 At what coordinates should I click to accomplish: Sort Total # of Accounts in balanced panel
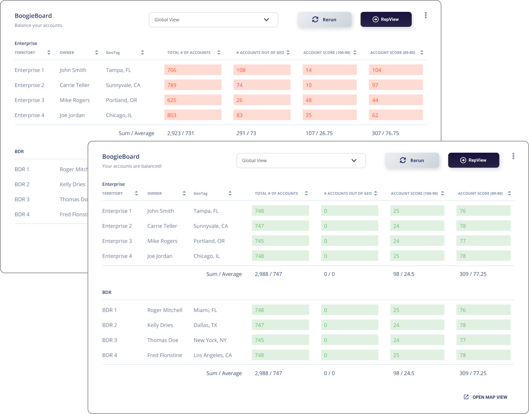(306, 194)
